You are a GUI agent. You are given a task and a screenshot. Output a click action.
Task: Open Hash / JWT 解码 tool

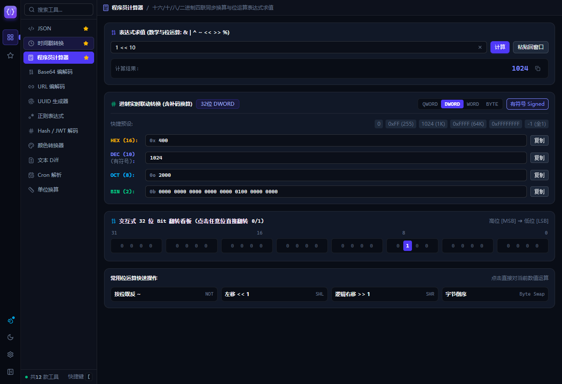pos(59,131)
